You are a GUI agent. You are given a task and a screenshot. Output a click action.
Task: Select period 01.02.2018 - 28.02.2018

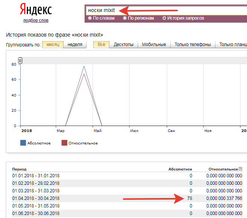click(36, 183)
